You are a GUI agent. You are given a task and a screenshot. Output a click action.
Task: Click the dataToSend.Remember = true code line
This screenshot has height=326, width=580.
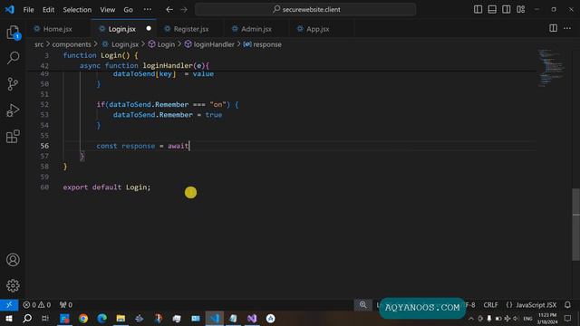tap(168, 115)
